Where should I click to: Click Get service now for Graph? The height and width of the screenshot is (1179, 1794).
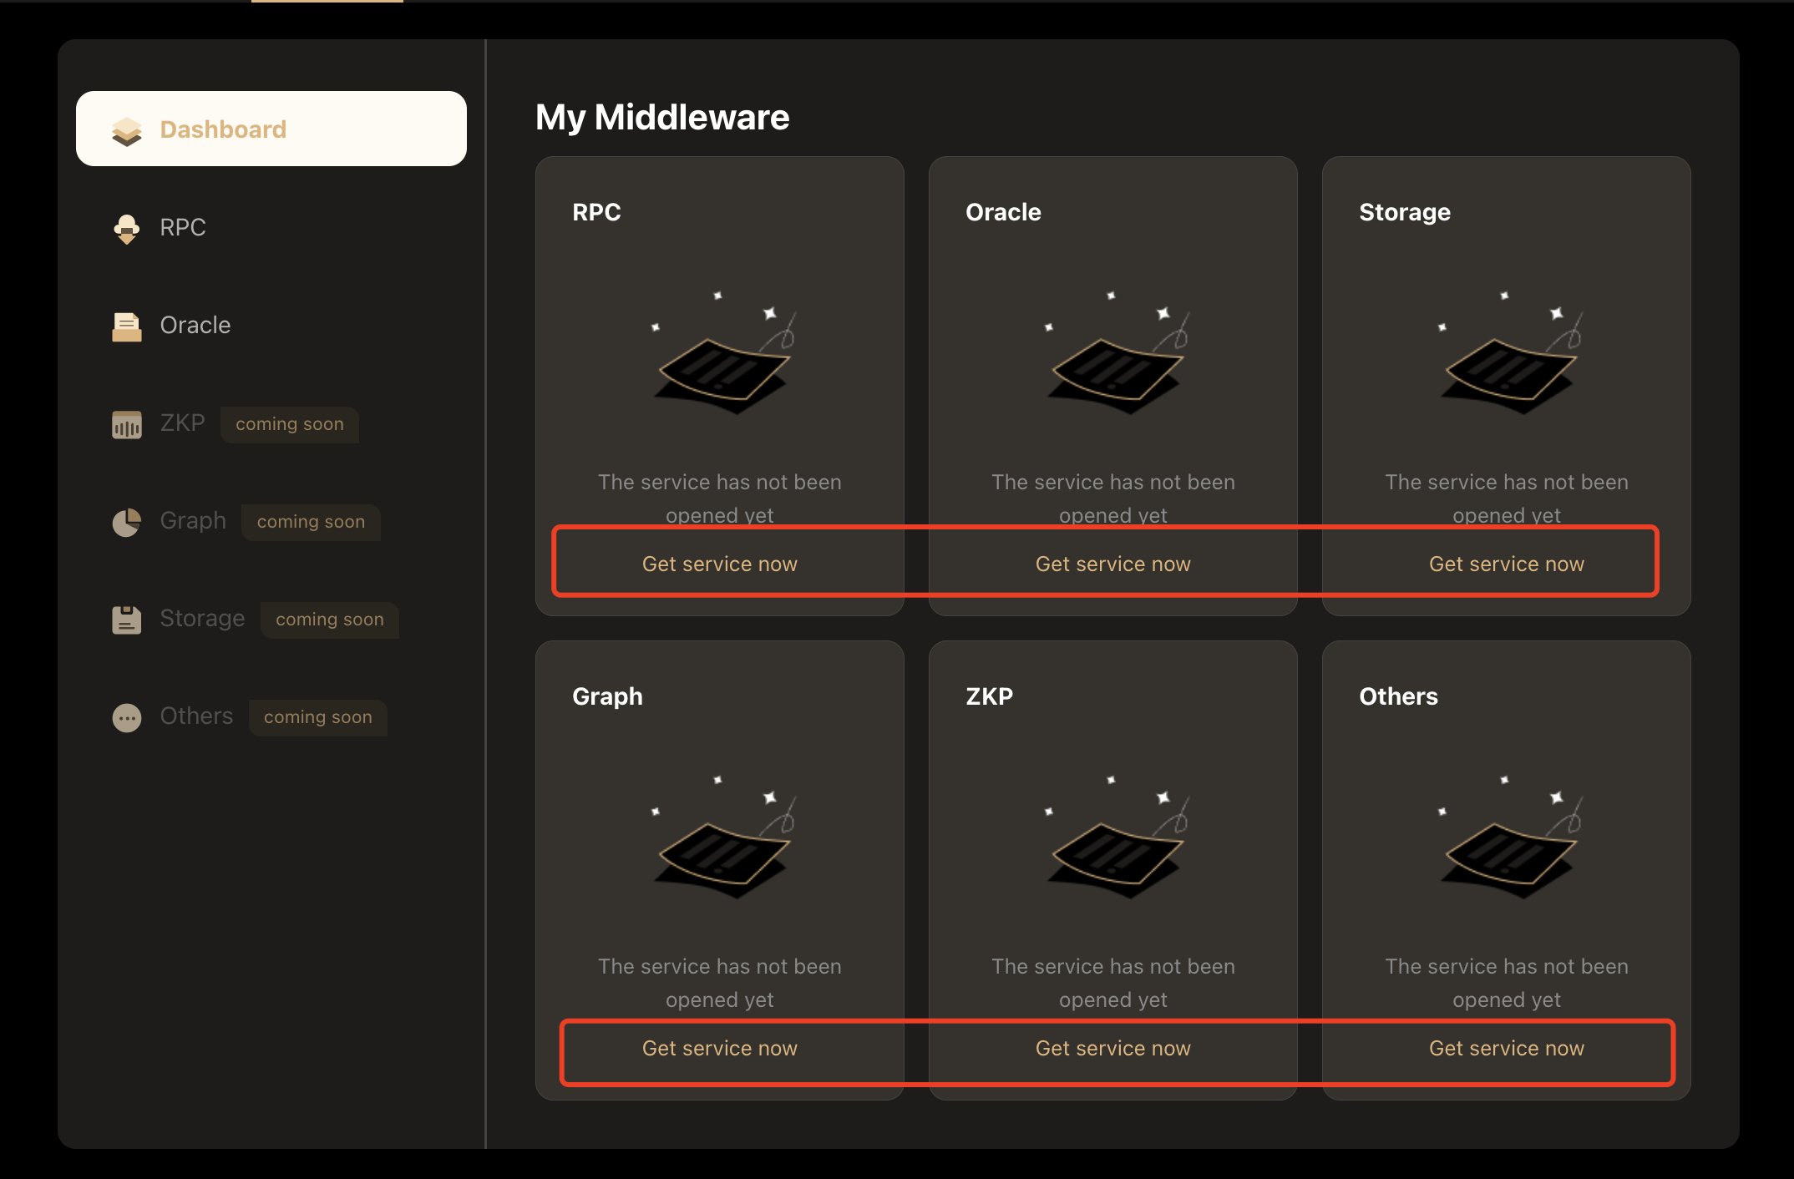[718, 1049]
